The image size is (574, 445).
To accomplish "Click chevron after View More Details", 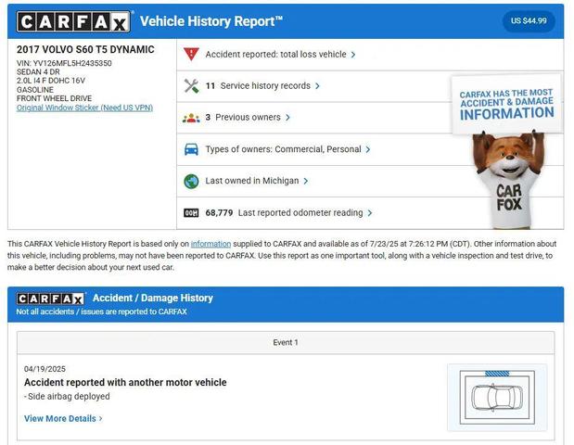I will 101,418.
